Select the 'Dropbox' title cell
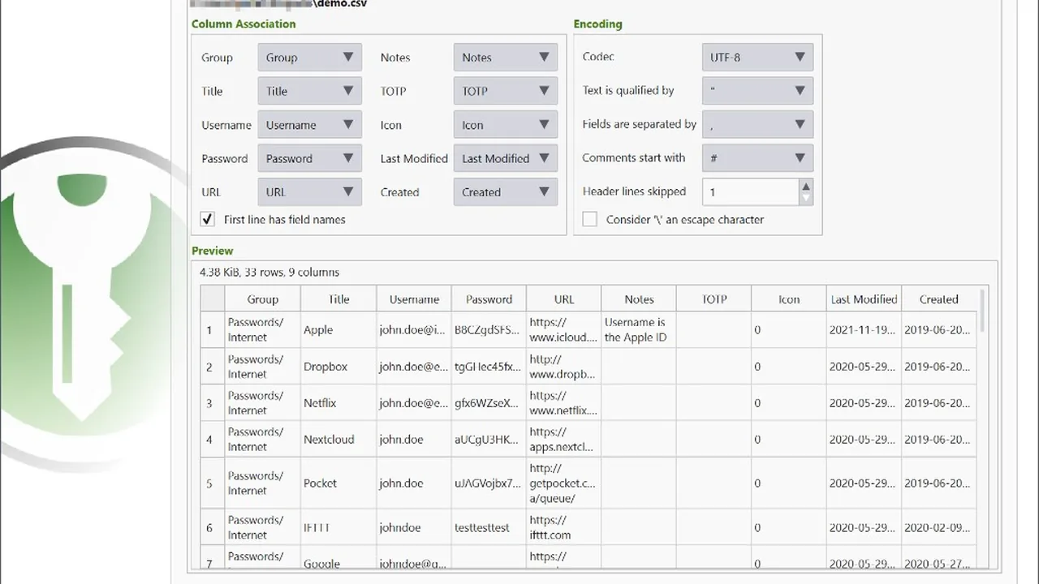 pos(338,367)
